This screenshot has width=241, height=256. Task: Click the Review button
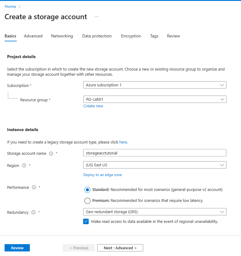click(x=17, y=248)
